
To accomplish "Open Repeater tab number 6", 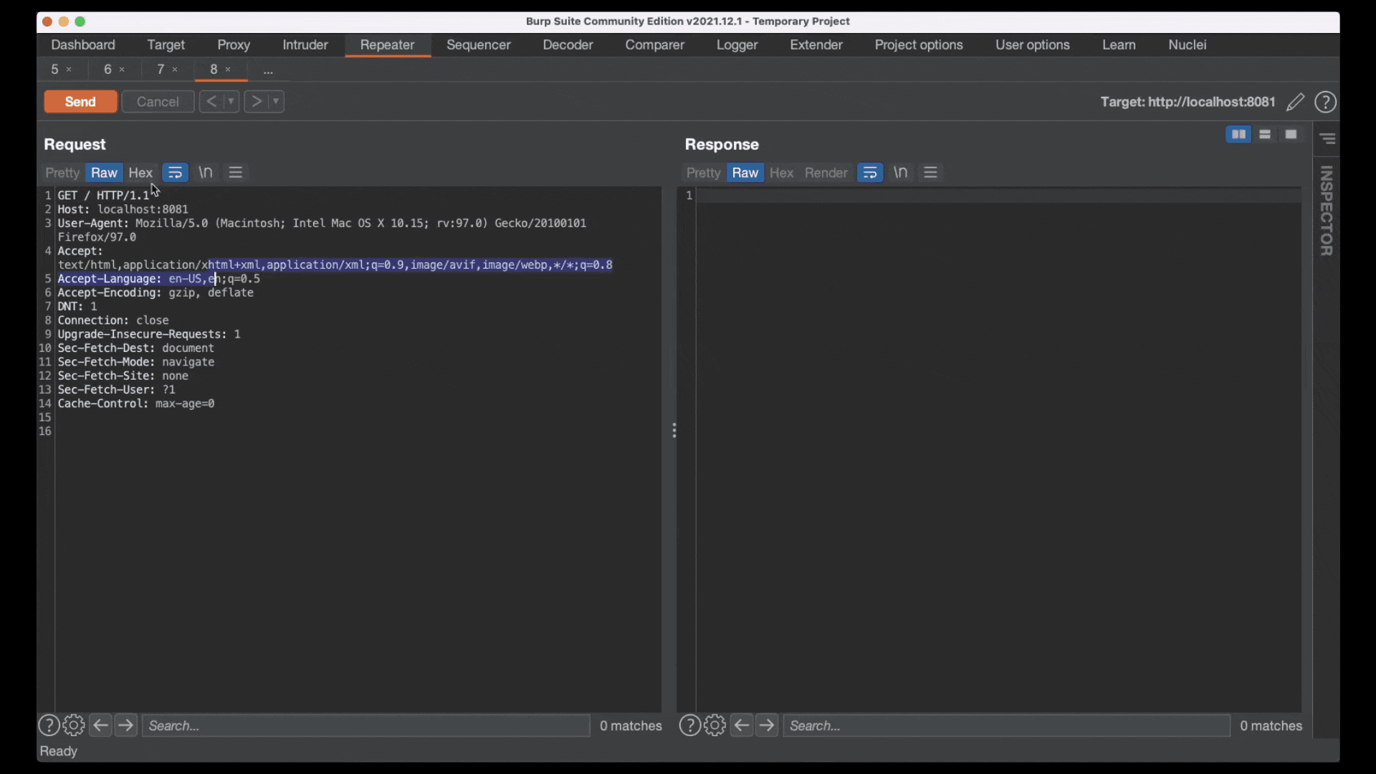I will click(107, 70).
